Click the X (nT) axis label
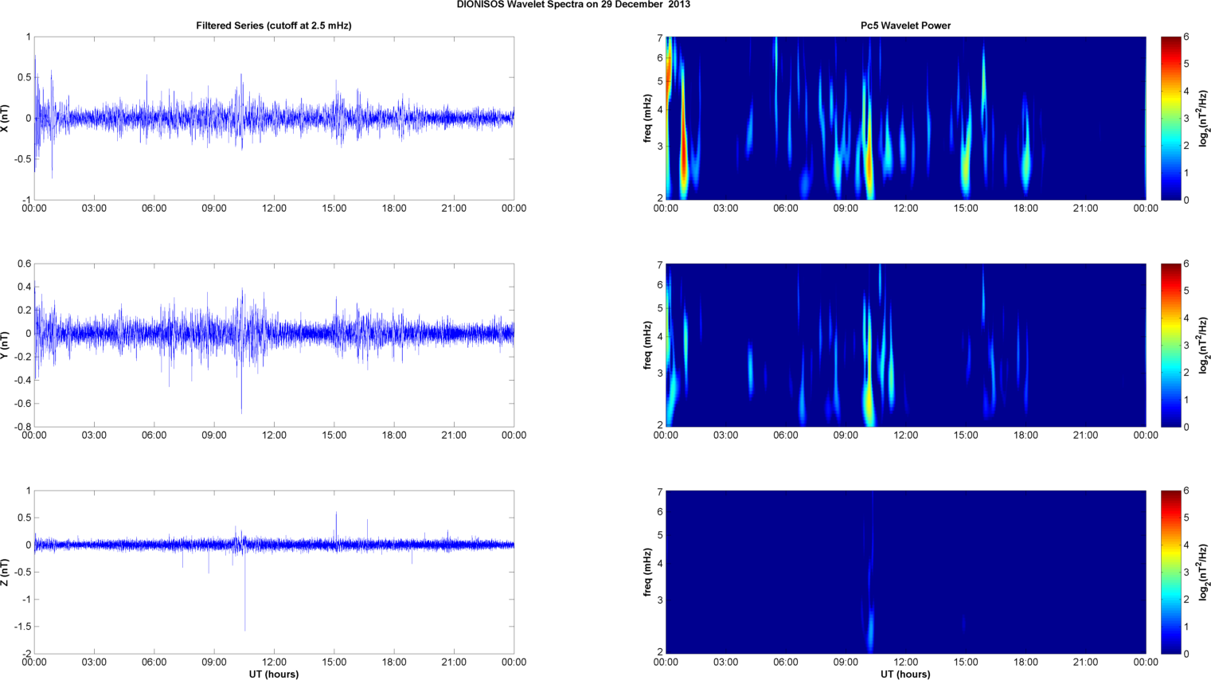Viewport: 1211px width, 680px height. tap(6, 119)
